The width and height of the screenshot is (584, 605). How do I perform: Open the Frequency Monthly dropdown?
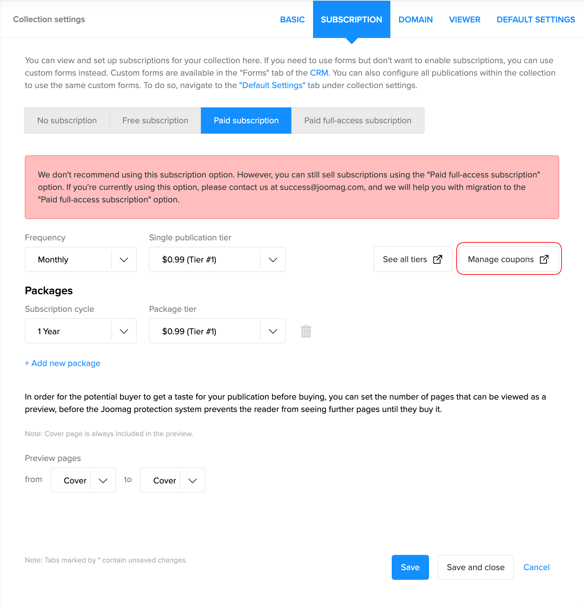click(81, 259)
